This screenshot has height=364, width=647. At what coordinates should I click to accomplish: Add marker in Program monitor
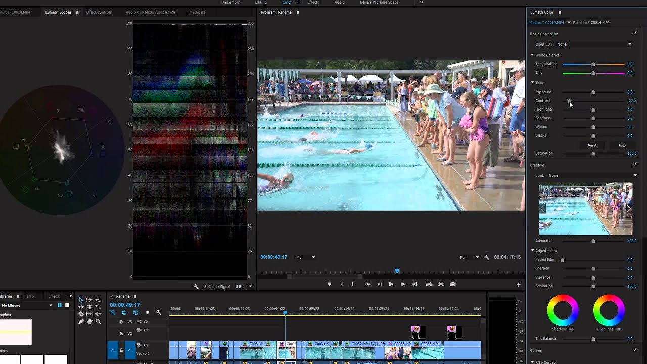(x=330, y=284)
